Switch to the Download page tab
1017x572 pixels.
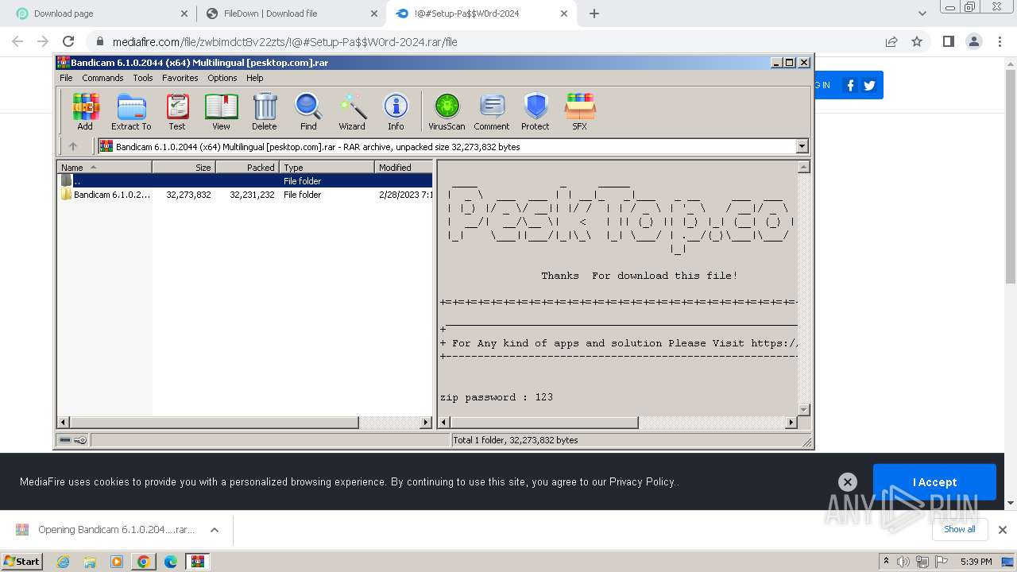(x=99, y=14)
